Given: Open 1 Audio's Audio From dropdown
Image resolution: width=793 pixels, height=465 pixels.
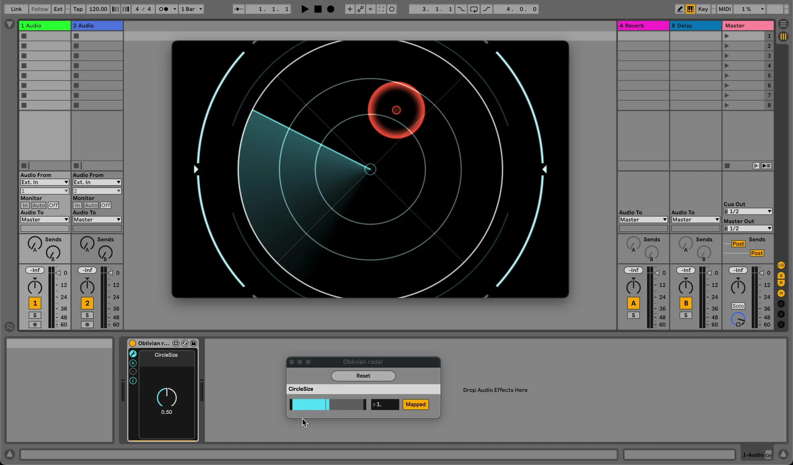Looking at the screenshot, I should click(44, 182).
